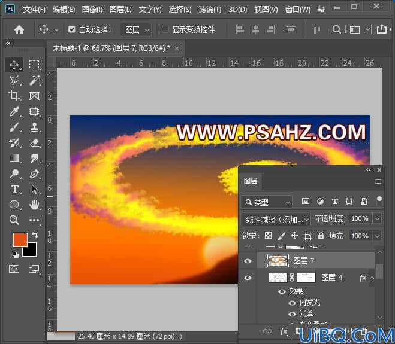Select the History Brush tool

point(14,142)
